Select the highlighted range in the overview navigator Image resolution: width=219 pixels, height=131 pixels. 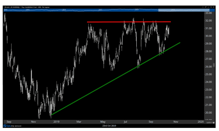click(x=184, y=10)
